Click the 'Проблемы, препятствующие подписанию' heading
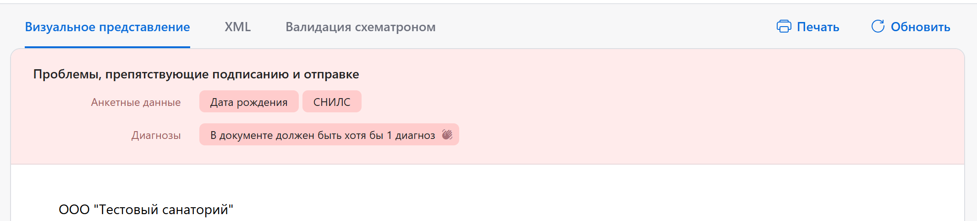Image resolution: width=977 pixels, height=221 pixels. pyautogui.click(x=196, y=74)
